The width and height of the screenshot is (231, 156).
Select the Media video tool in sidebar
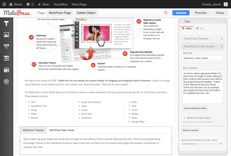(x=6, y=58)
